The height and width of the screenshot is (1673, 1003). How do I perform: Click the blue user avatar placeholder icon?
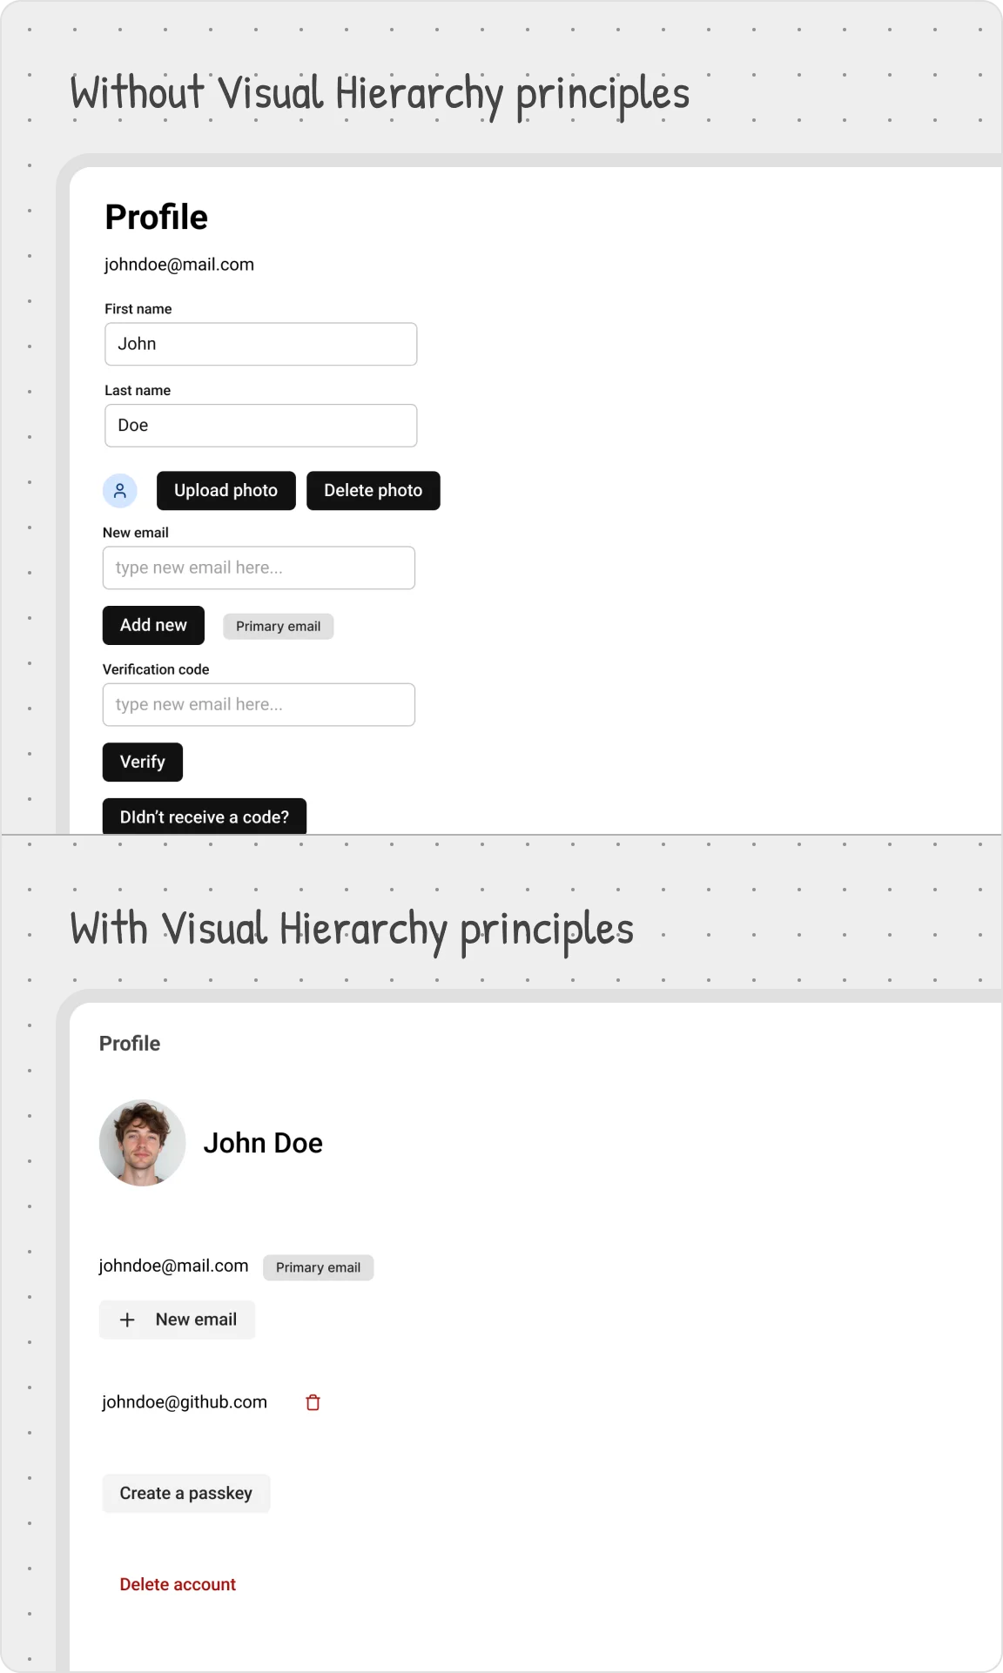(x=120, y=491)
